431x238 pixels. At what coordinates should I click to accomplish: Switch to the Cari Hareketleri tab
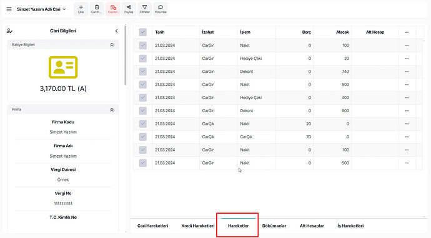point(153,226)
